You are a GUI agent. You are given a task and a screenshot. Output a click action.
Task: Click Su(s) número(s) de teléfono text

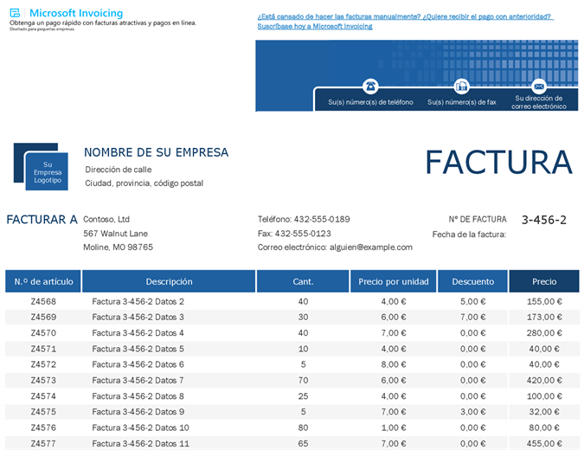[x=370, y=102]
